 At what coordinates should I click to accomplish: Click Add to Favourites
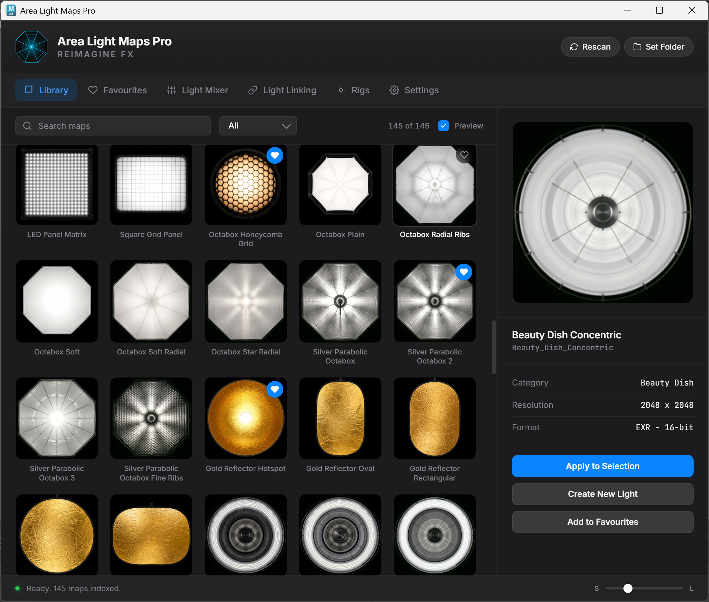(x=603, y=522)
